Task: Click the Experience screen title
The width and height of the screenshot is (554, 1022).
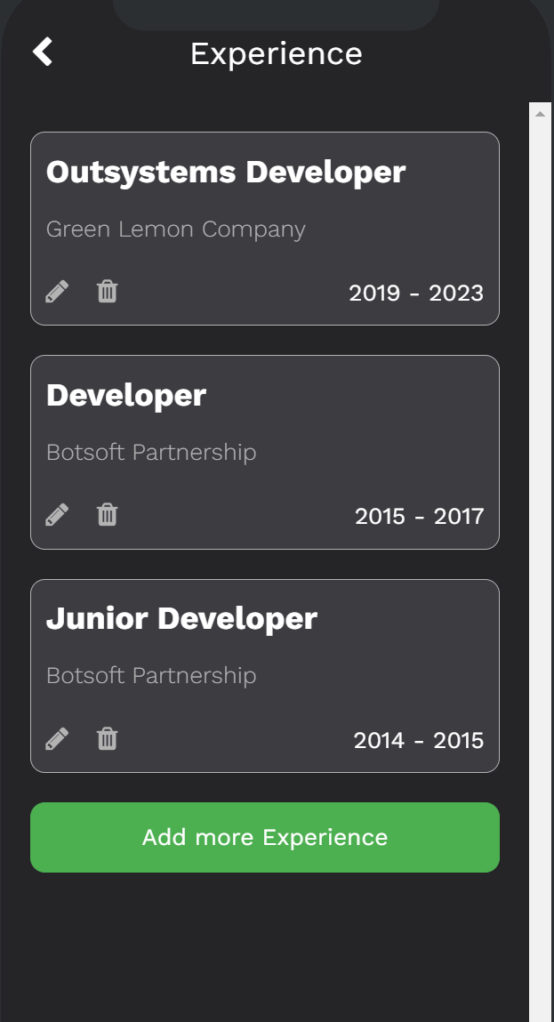Action: coord(277,53)
